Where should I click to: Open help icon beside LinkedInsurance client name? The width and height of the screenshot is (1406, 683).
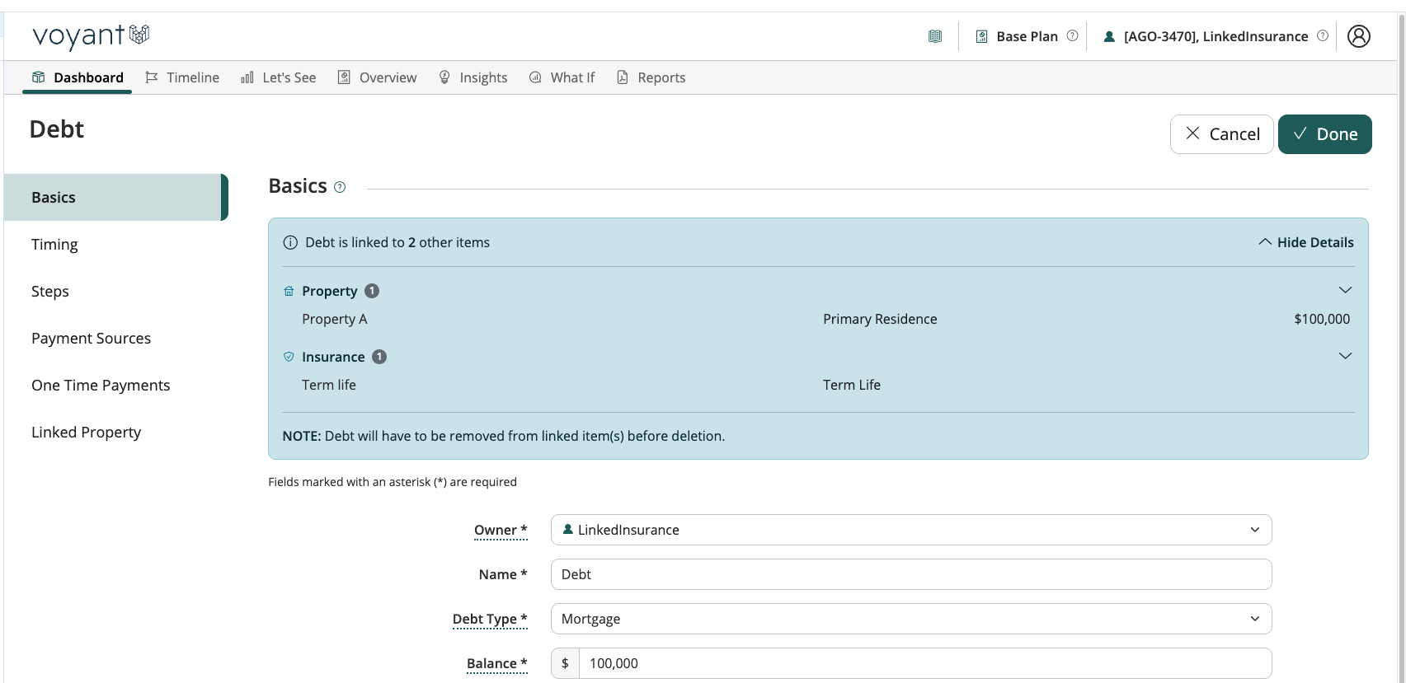(1323, 35)
